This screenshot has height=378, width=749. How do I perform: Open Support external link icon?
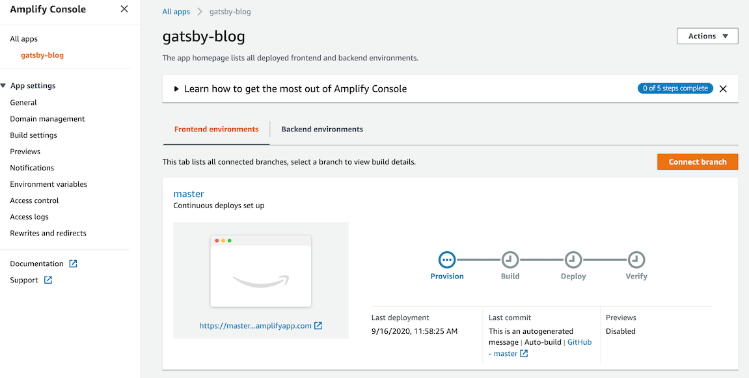(48, 280)
